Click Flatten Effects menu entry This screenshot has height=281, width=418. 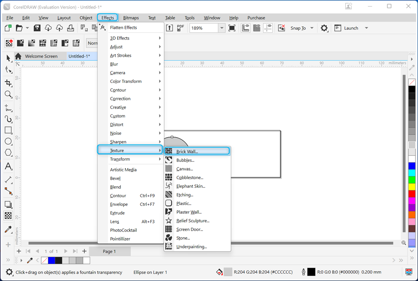point(131,27)
